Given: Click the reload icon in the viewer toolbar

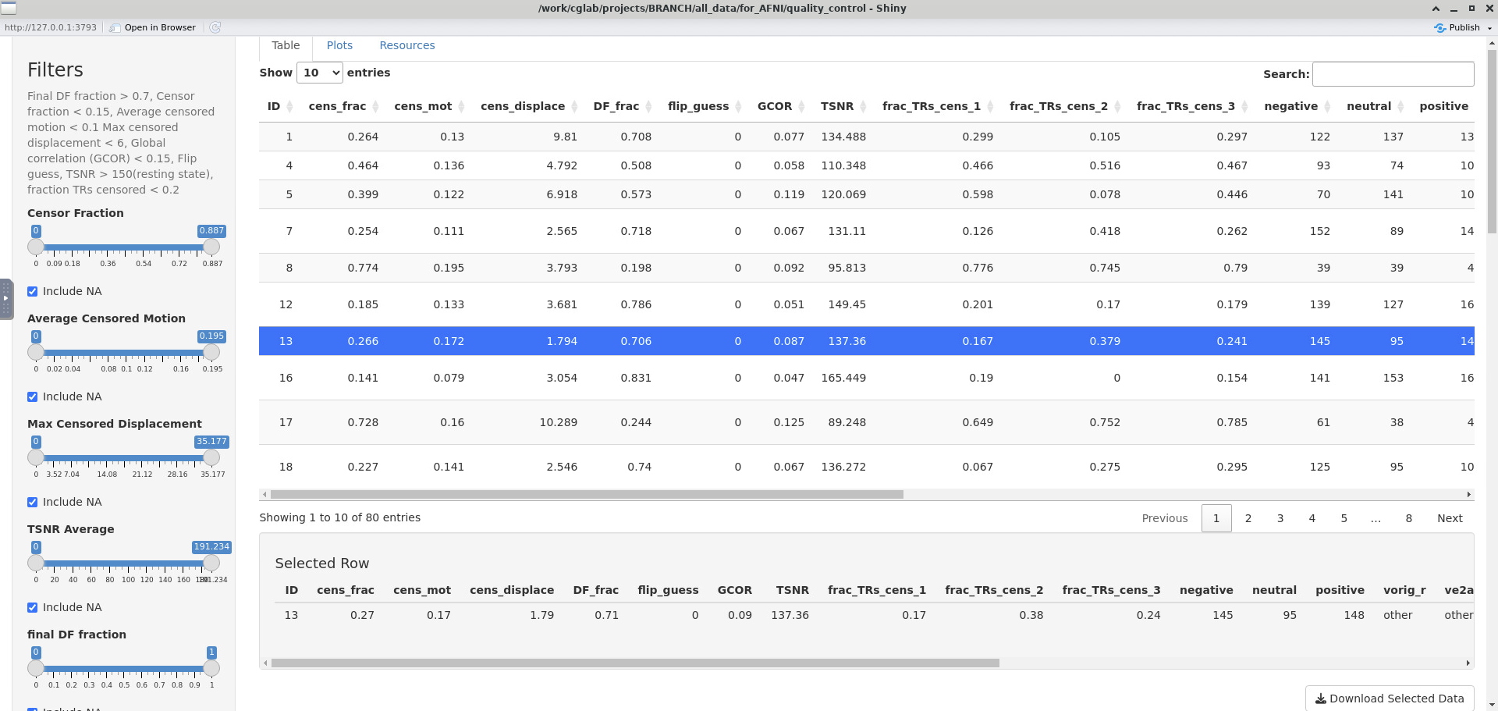Looking at the screenshot, I should [x=215, y=27].
